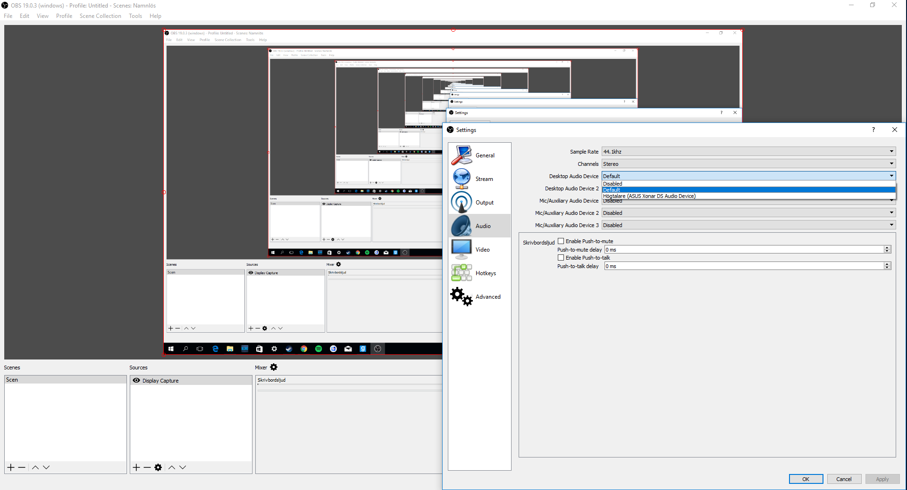Open Video settings in the Settings sidebar

click(x=479, y=249)
